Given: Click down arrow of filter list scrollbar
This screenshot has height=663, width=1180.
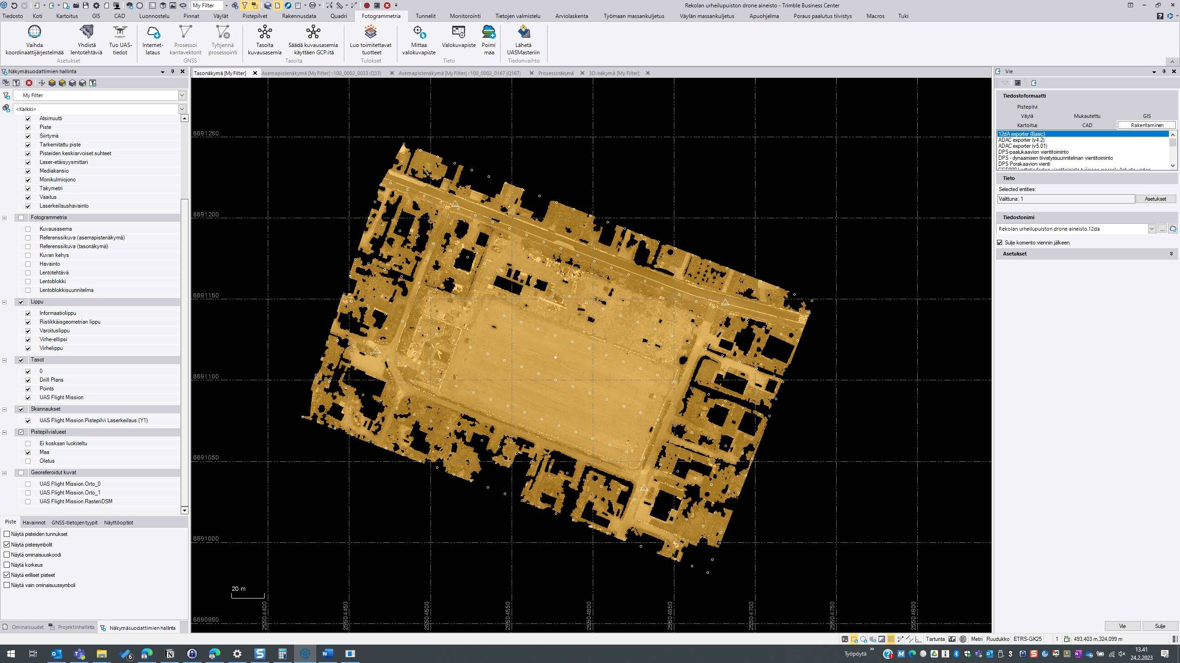Looking at the screenshot, I should pyautogui.click(x=184, y=510).
